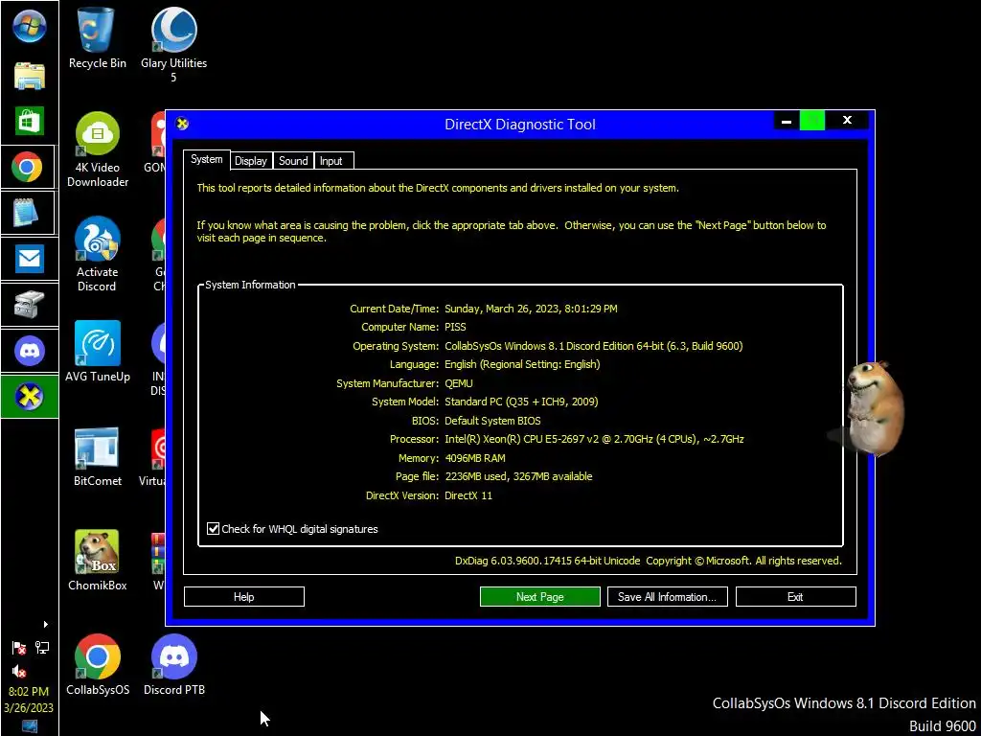Toggle Check for WHQL digital signatures
The height and width of the screenshot is (736, 981).
pyautogui.click(x=292, y=529)
